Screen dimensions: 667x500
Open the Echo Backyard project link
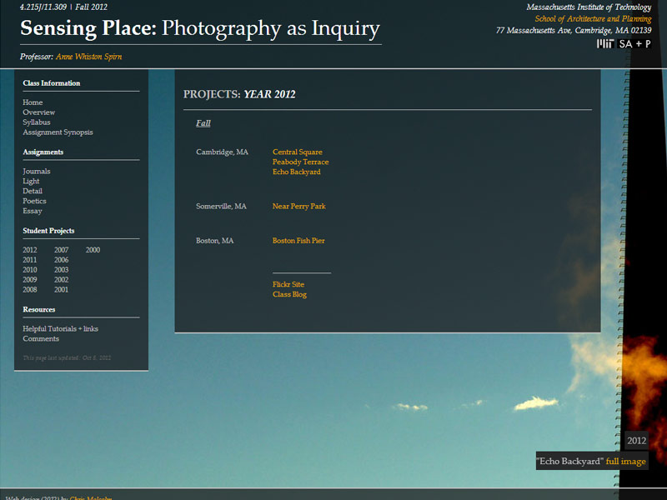[296, 172]
